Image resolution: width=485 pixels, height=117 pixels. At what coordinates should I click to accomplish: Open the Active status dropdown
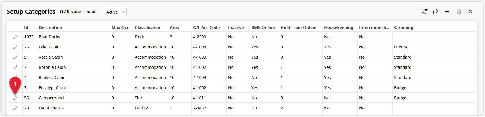tap(116, 12)
